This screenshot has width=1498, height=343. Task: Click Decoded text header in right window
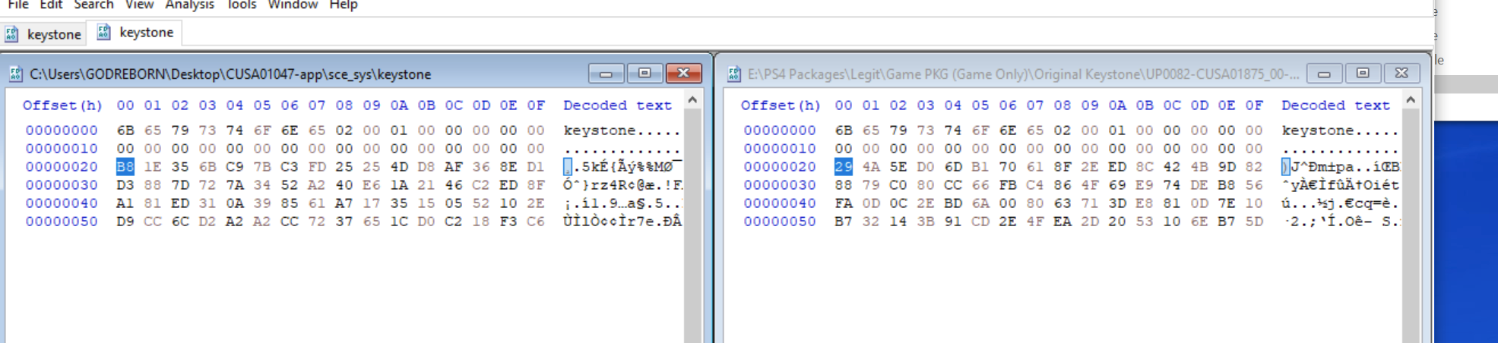click(1335, 105)
